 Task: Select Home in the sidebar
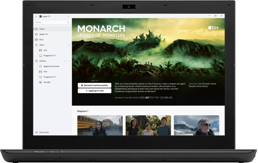tap(52, 29)
